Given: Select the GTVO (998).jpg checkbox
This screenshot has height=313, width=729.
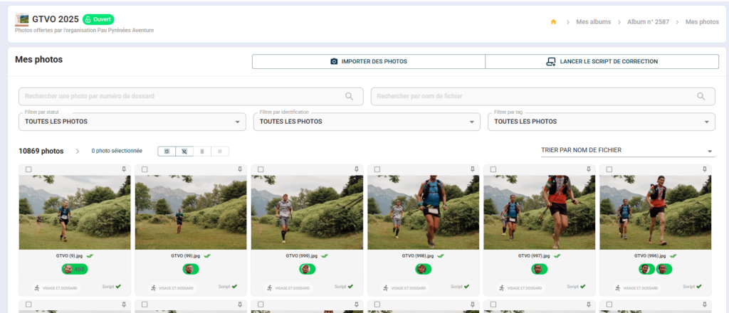Looking at the screenshot, I should [x=377, y=169].
